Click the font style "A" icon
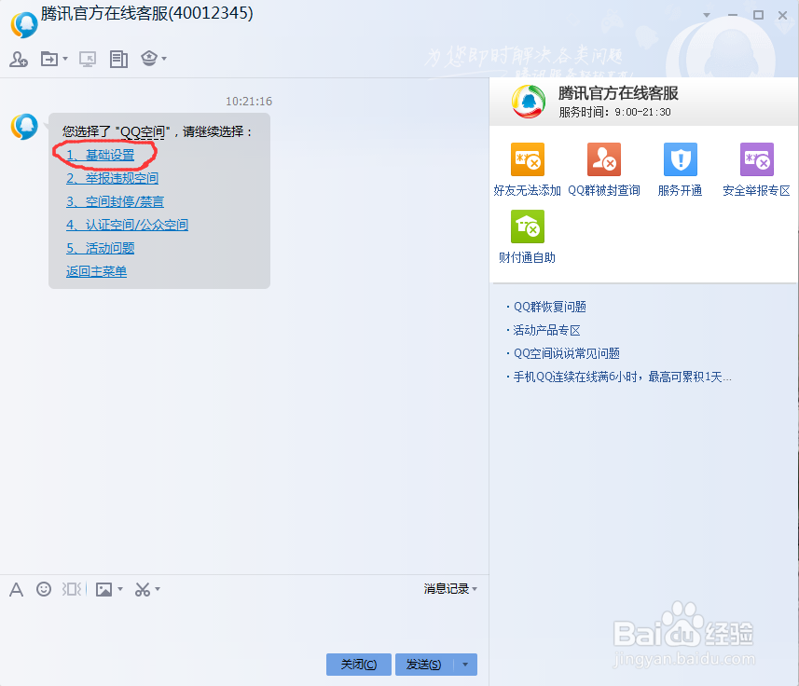The height and width of the screenshot is (686, 799). click(16, 590)
